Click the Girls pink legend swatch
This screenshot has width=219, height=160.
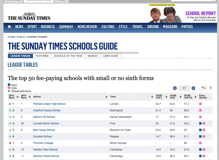9,88
